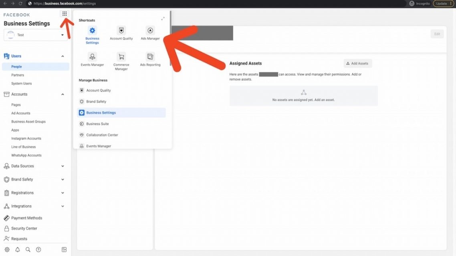Screen dimensions: 456x256
Task: Expand Brand Safety sidebar section
Action: [x=63, y=179]
